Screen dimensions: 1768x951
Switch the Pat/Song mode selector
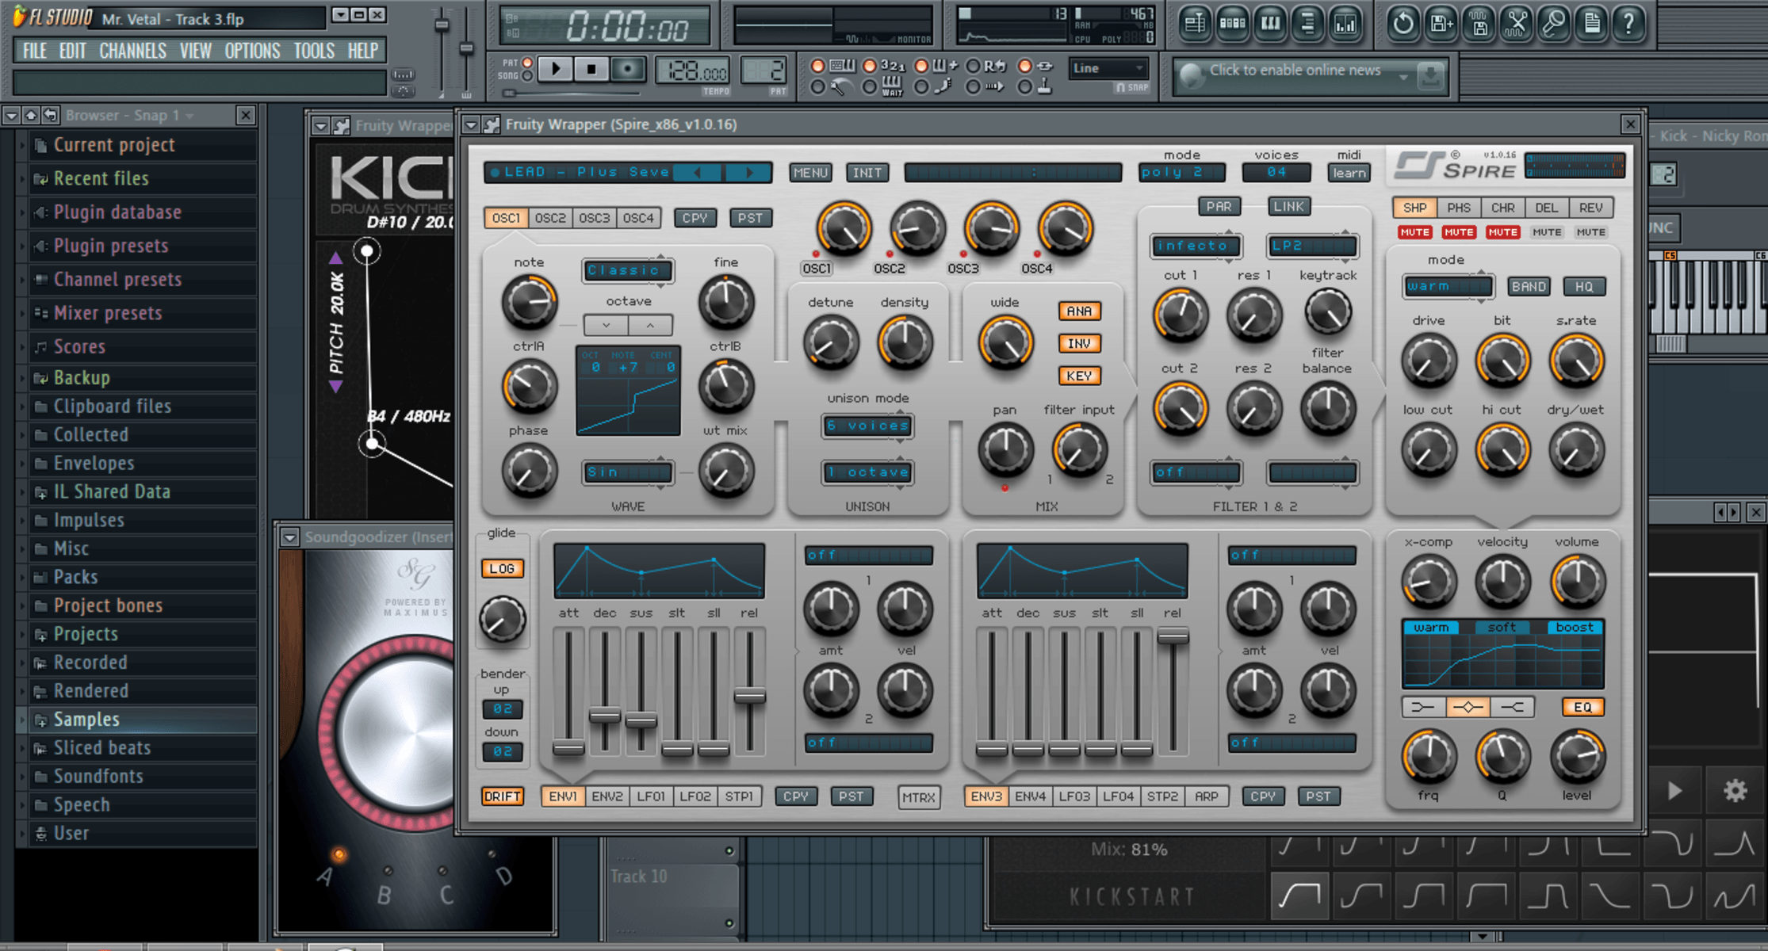[526, 69]
